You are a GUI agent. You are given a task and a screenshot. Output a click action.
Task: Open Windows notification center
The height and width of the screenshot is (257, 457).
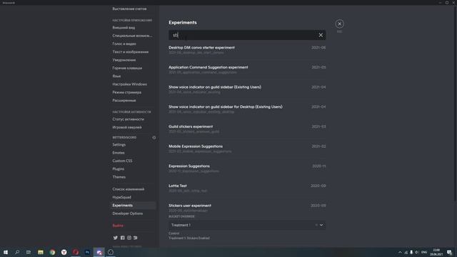449,252
